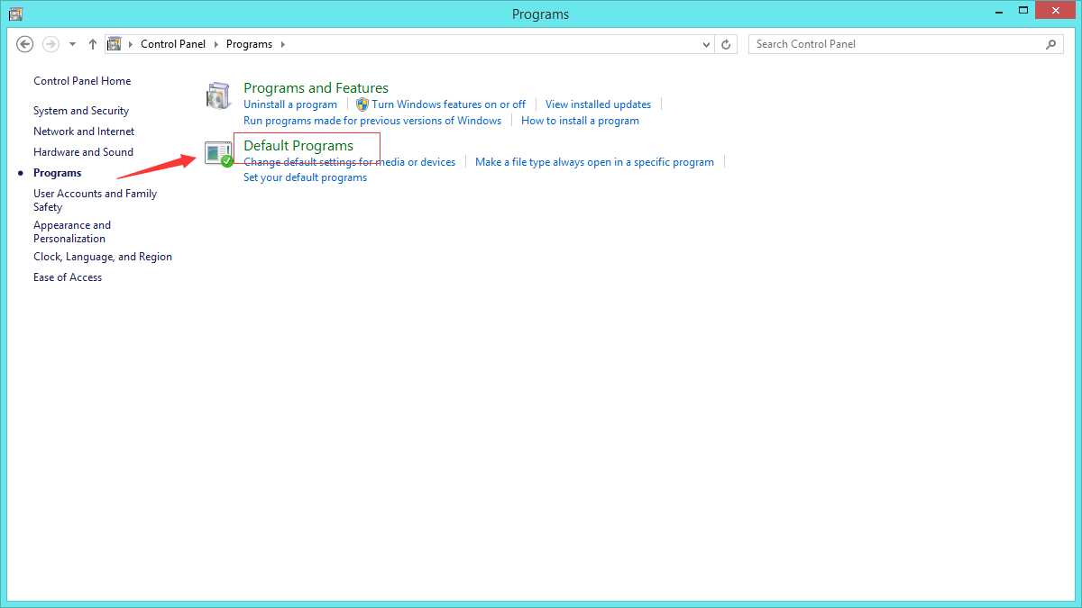
Task: Click the Back navigation arrow
Action: click(25, 44)
